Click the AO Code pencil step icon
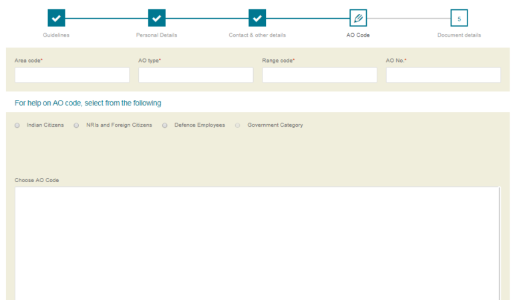The image size is (513, 300). [x=357, y=18]
